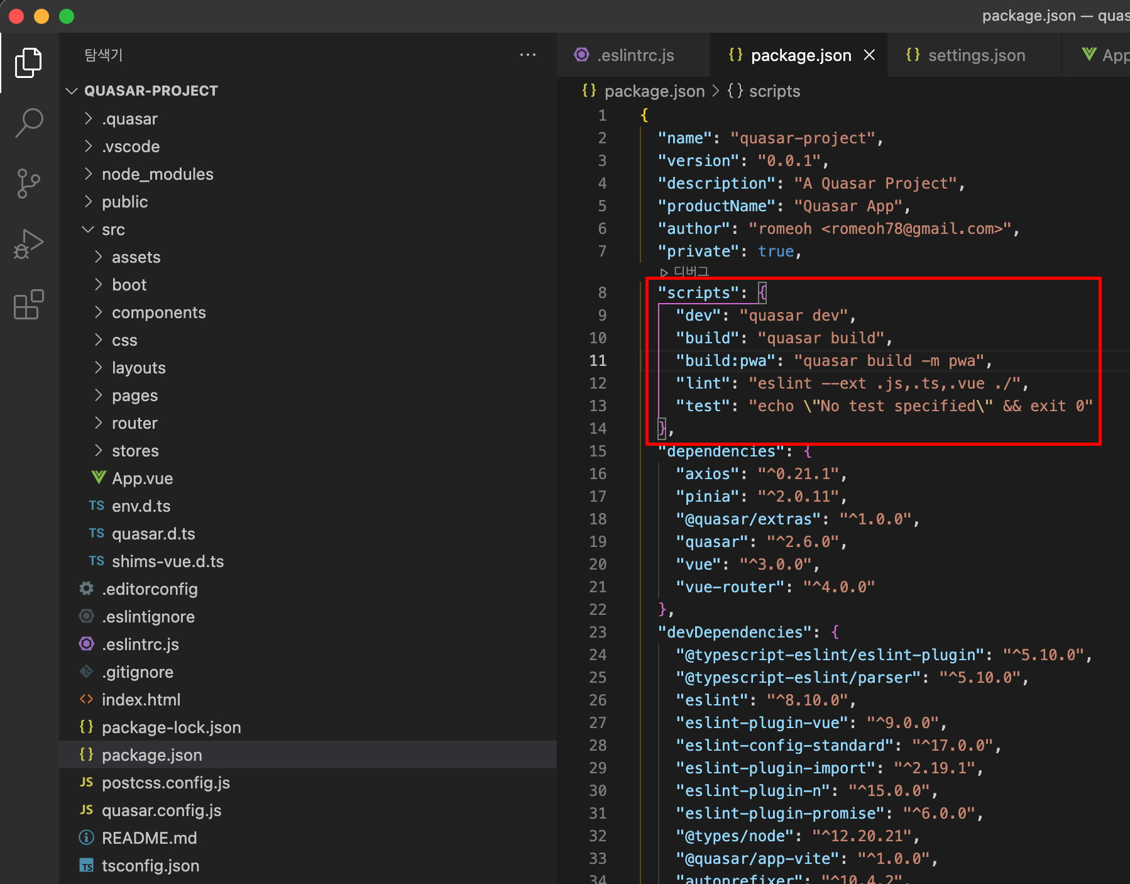1130x884 pixels.
Task: Switch to the .eslintrc.js tab
Action: [634, 55]
